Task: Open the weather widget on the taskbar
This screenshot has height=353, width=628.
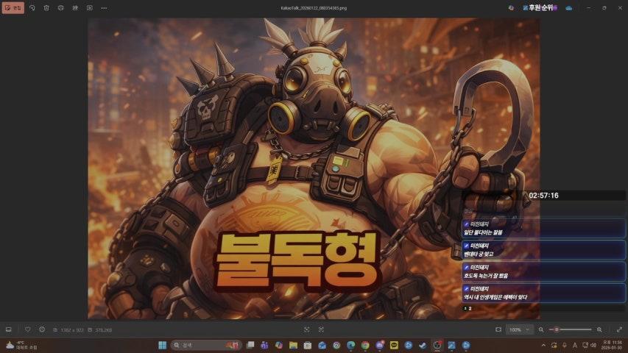Action: pos(21,345)
